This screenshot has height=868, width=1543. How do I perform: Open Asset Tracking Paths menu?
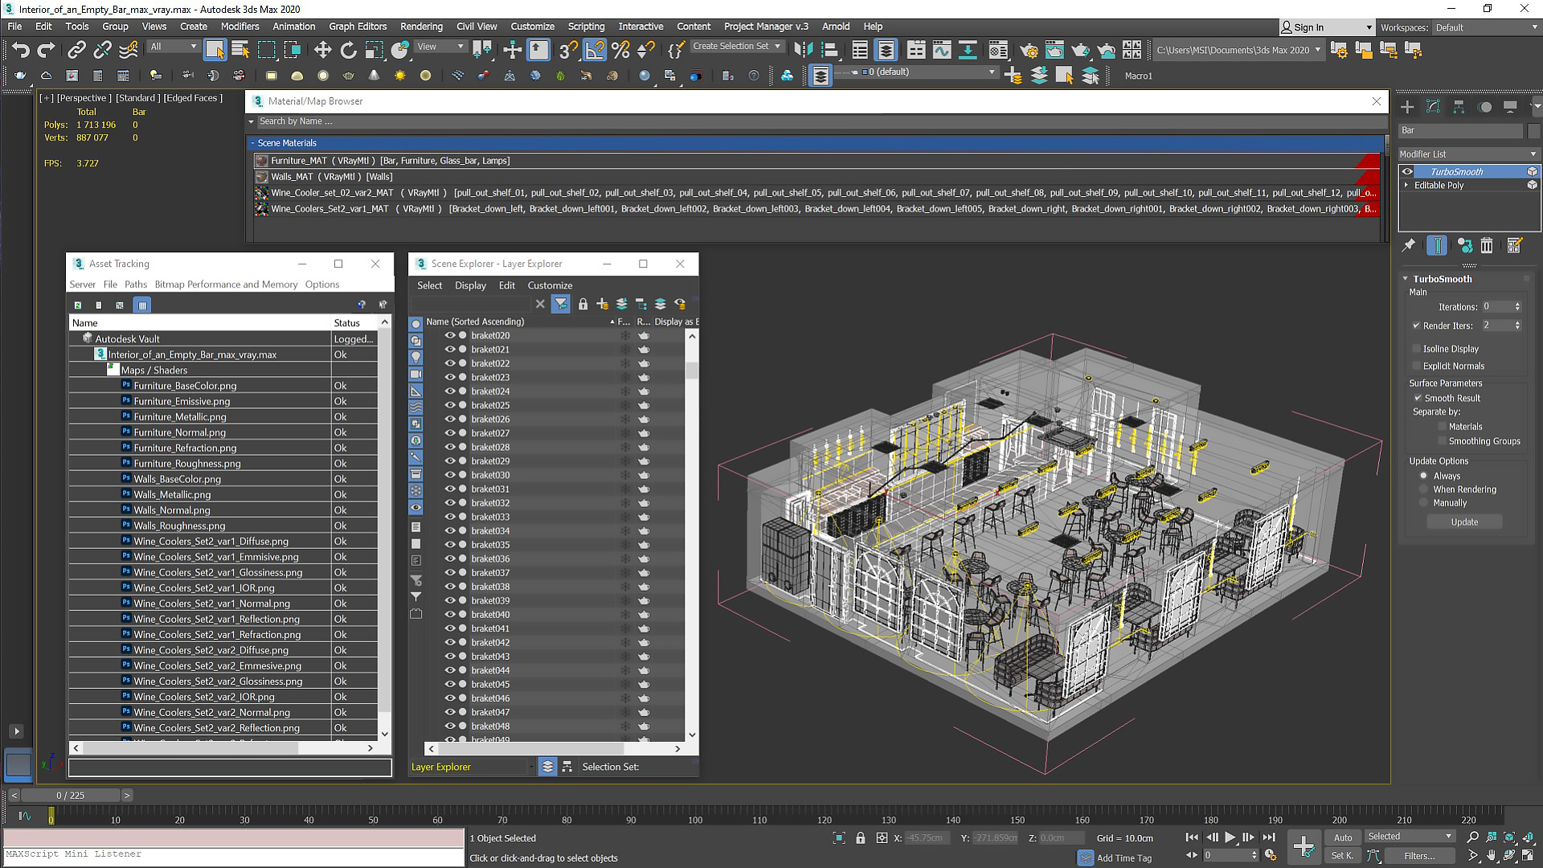136,285
